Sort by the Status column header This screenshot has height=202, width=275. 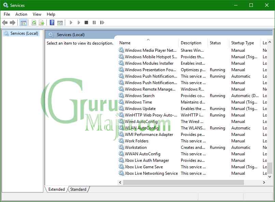(x=218, y=43)
